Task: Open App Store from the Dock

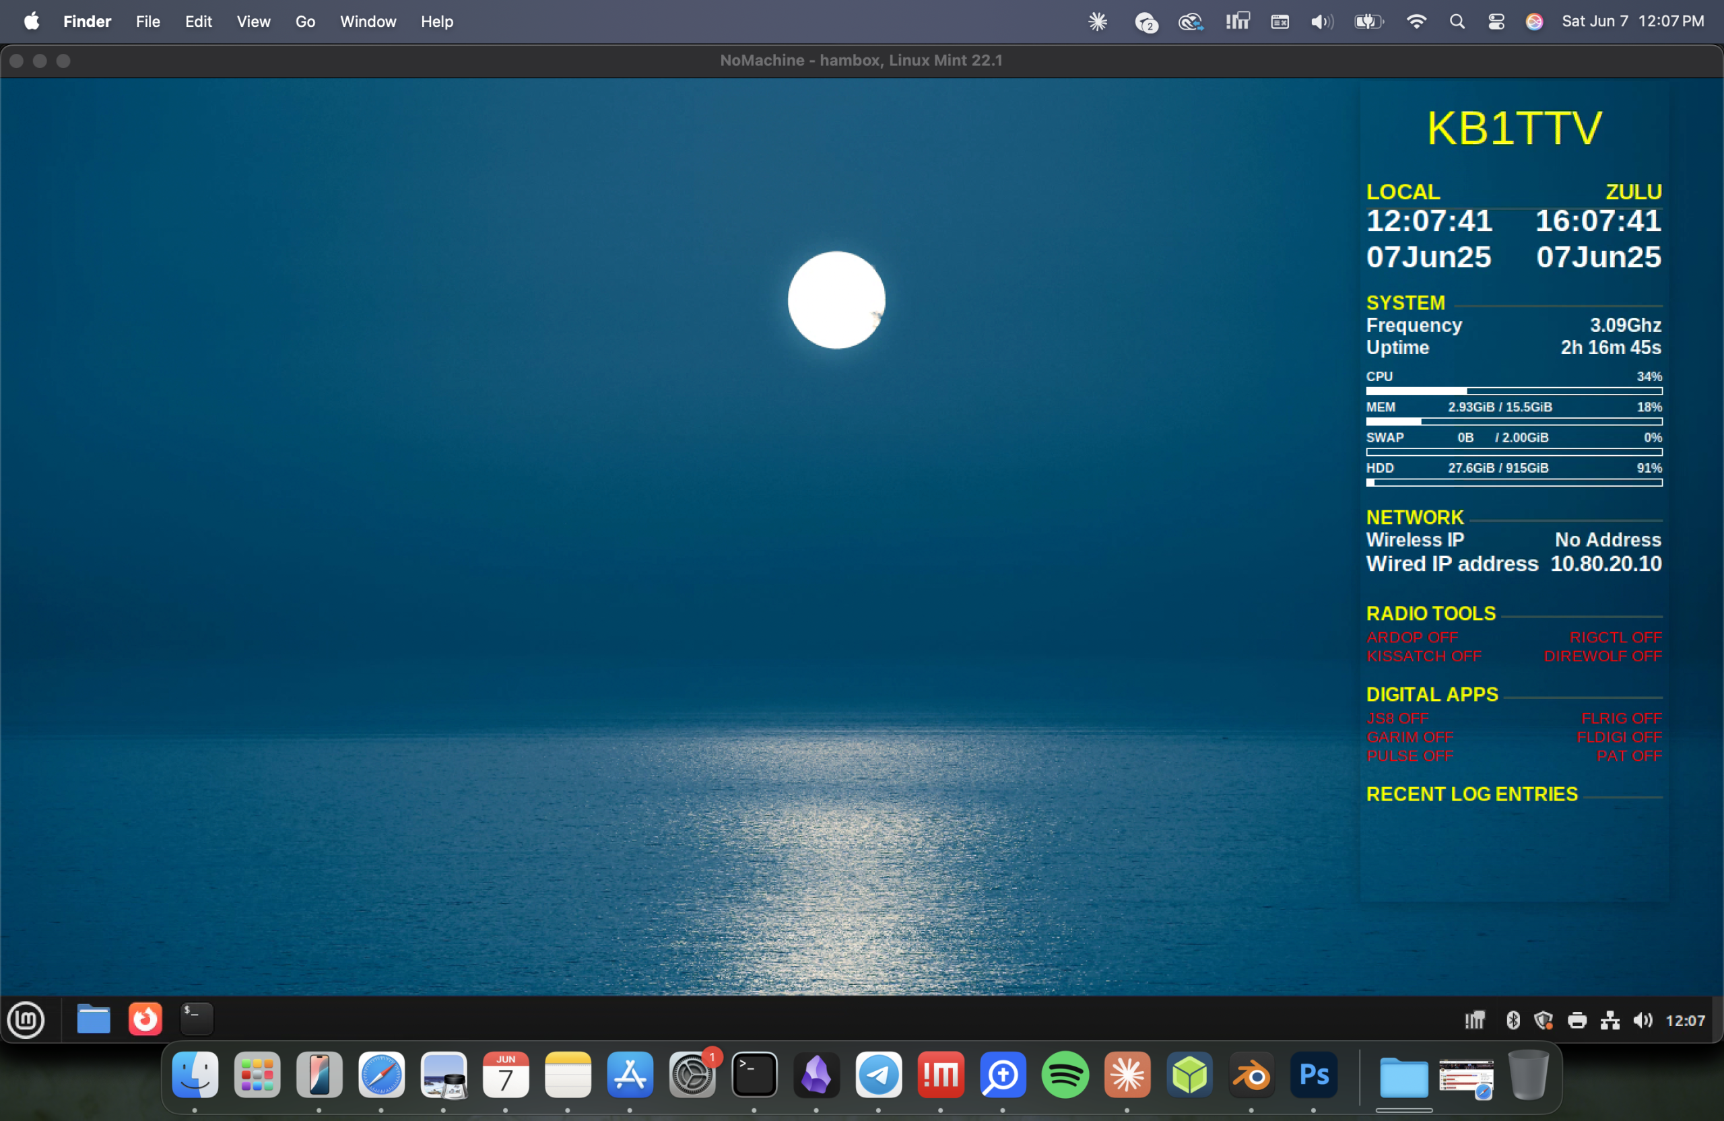Action: [x=630, y=1075]
